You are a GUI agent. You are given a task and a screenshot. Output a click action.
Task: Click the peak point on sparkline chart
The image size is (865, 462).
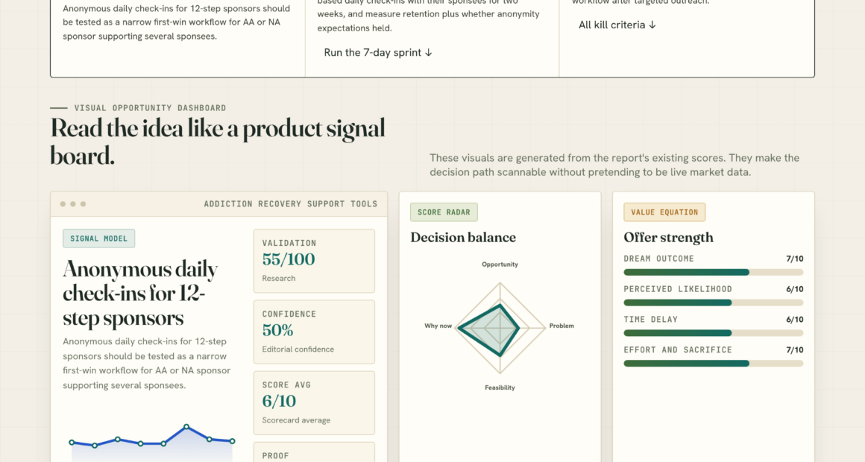(x=186, y=427)
